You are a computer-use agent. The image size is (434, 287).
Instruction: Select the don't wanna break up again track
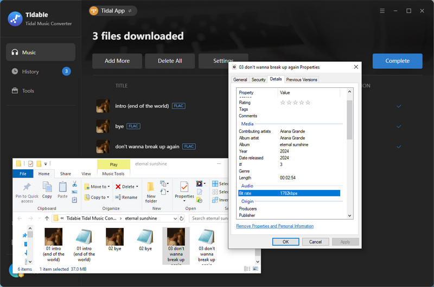(x=147, y=146)
